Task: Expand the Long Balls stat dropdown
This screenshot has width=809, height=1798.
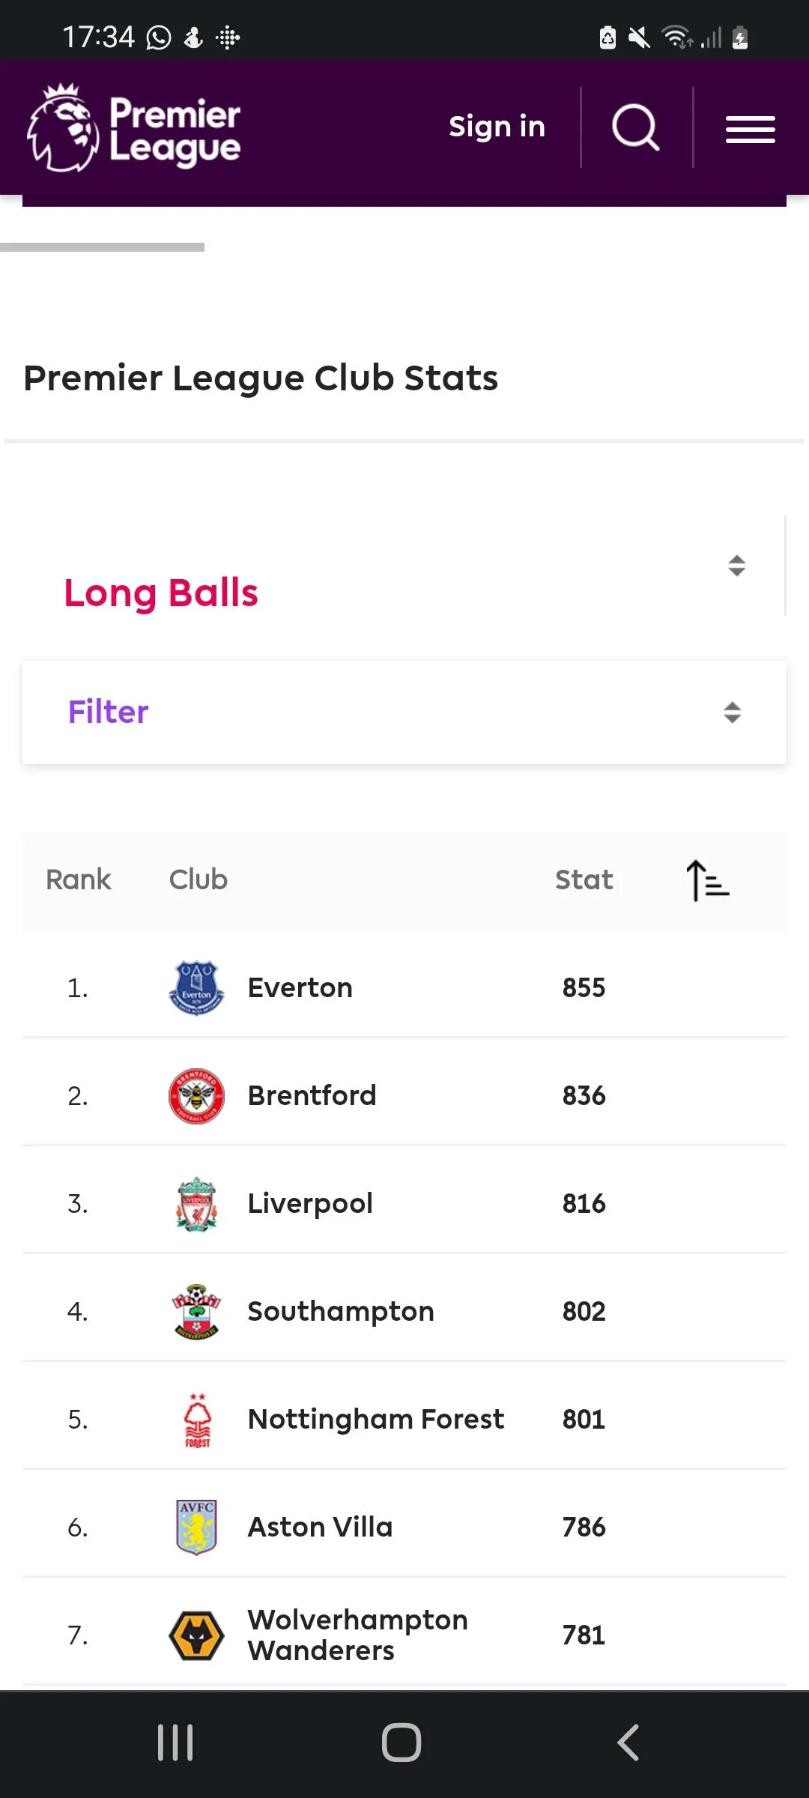Action: [736, 566]
